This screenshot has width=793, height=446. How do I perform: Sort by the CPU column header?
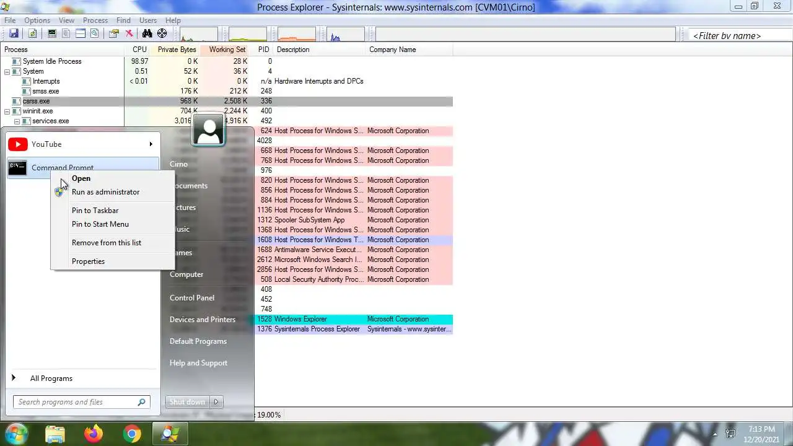pyautogui.click(x=138, y=50)
